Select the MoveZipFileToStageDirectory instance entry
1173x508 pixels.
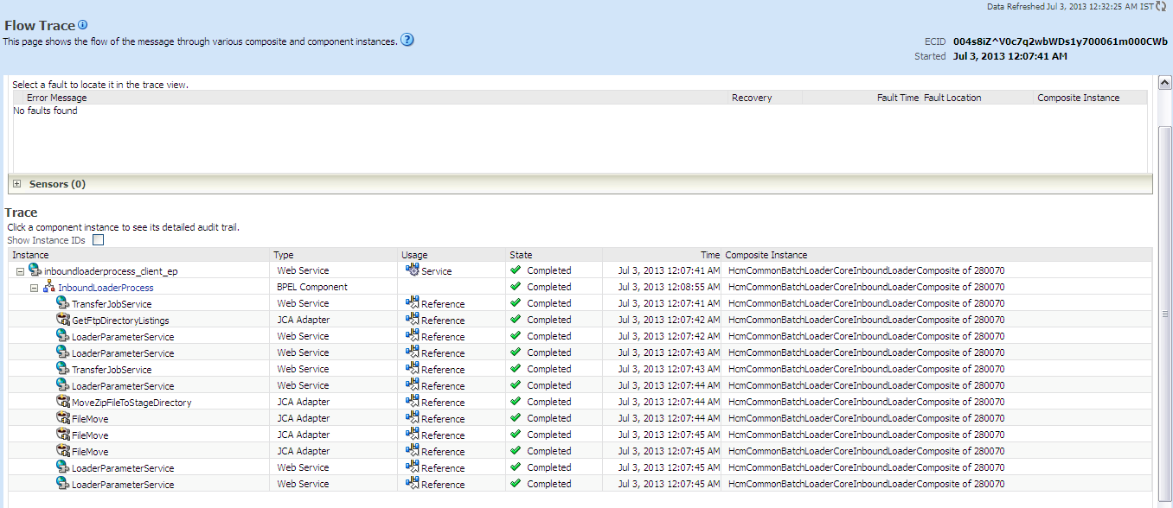(x=130, y=402)
